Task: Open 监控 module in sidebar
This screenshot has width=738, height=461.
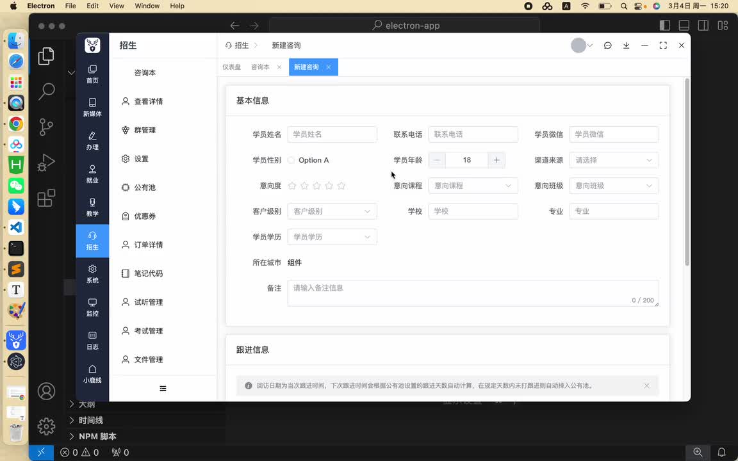Action: point(92,307)
